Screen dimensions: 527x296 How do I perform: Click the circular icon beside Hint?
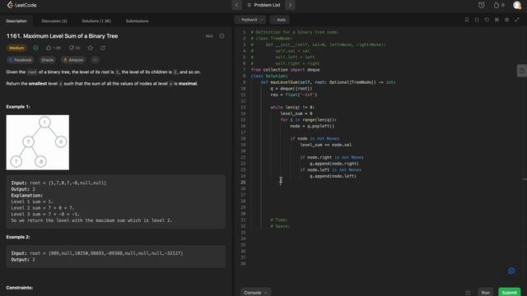coord(222,36)
